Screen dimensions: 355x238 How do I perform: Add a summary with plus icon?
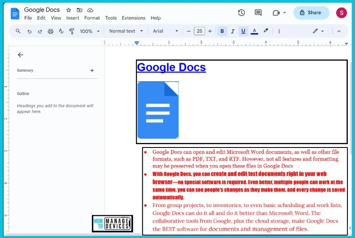click(92, 70)
